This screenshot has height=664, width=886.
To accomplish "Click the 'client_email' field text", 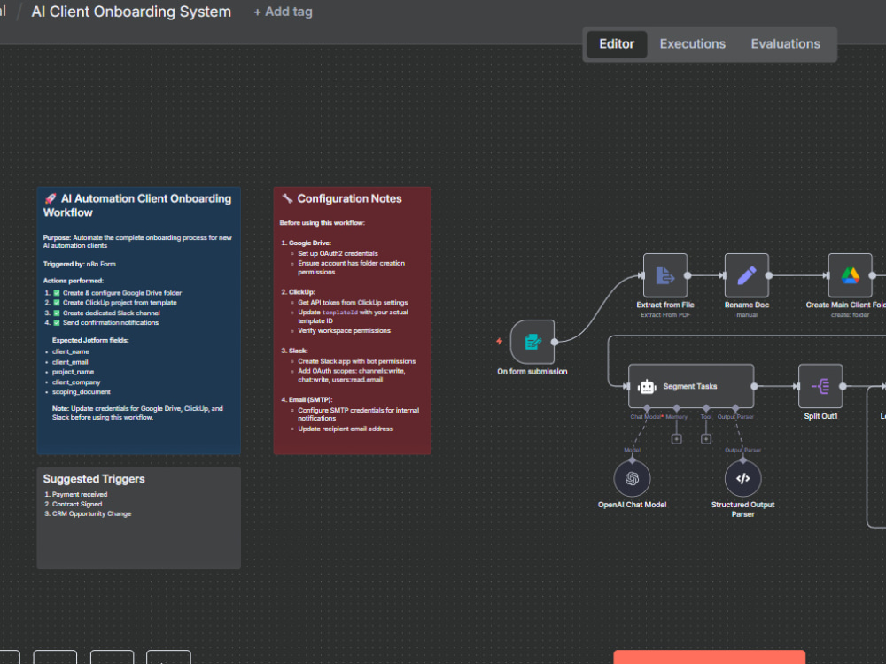I will (x=70, y=362).
